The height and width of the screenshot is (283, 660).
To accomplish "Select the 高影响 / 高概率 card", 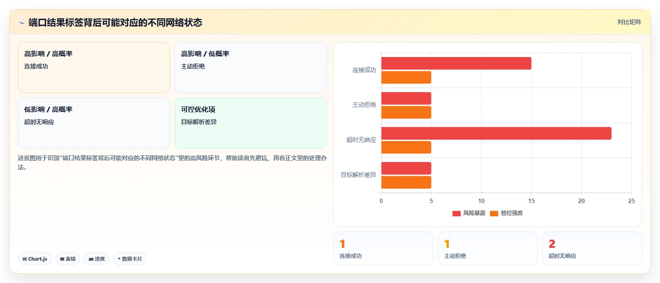I will tap(94, 68).
